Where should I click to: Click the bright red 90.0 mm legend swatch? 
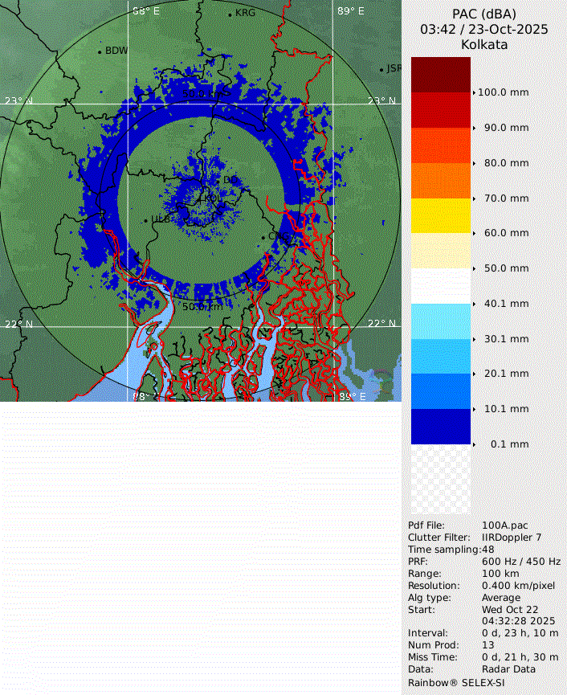[x=440, y=110]
